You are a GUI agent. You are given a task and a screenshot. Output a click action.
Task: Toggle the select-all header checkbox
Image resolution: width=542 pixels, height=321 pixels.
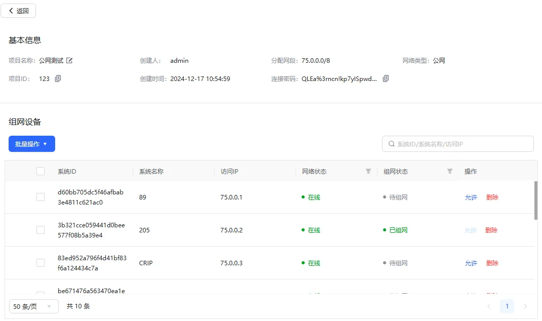[40, 171]
